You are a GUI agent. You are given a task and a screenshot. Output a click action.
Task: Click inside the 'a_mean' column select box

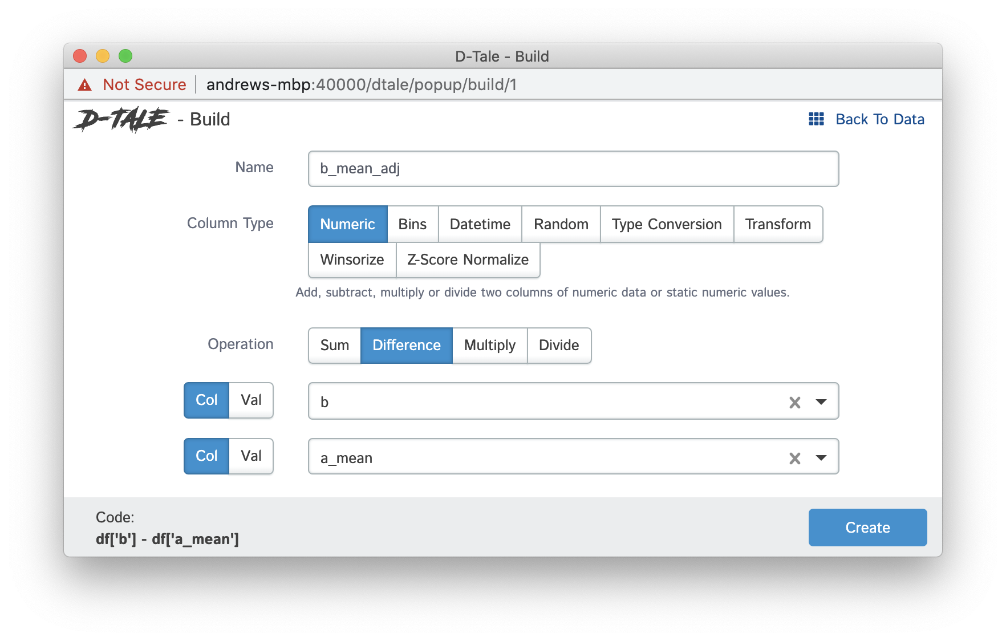pos(573,456)
